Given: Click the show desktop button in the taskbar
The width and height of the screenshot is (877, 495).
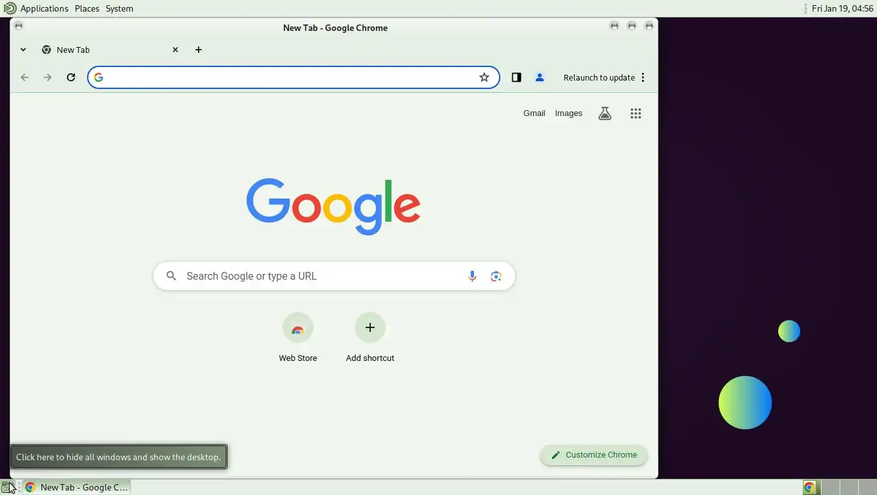Looking at the screenshot, I should [x=7, y=487].
